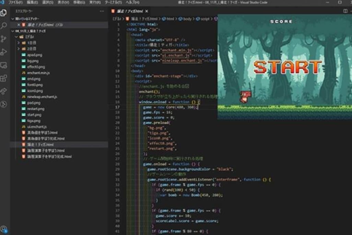Click the body breadcrumb item
The height and width of the screenshot is (235, 352).
point(187,19)
